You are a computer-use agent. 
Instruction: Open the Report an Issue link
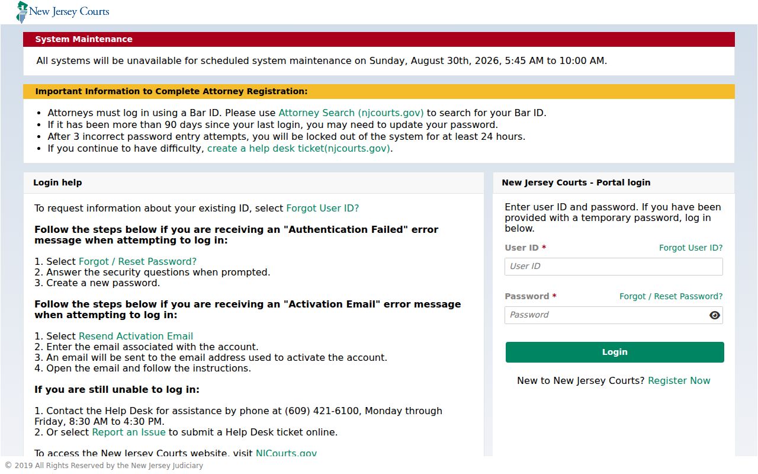pyautogui.click(x=129, y=432)
